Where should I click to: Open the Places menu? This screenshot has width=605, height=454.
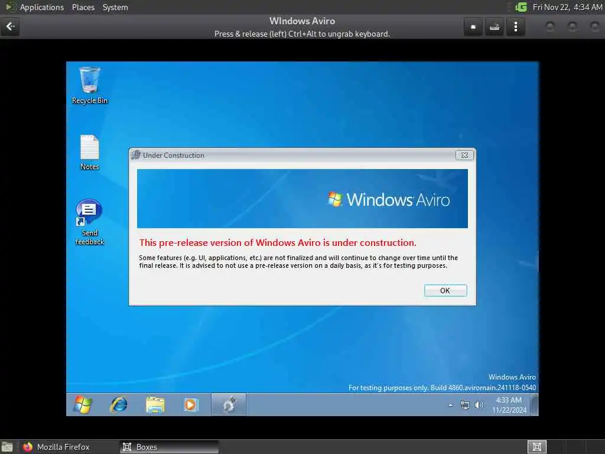[83, 7]
